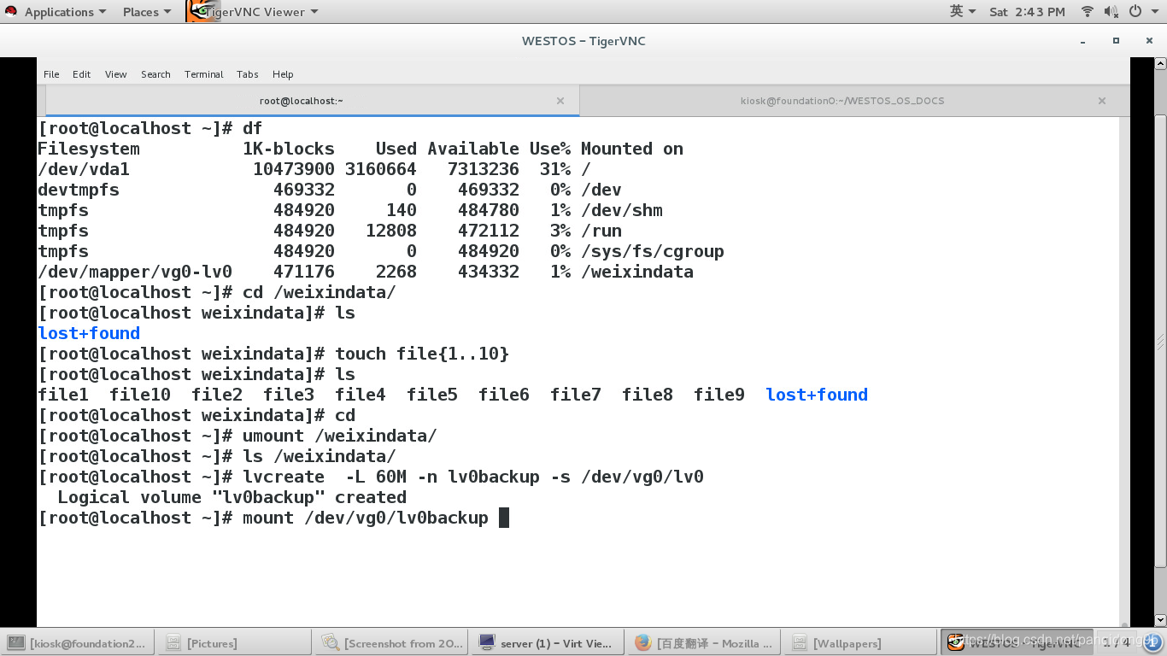Open the Terminal menu
Image resolution: width=1167 pixels, height=656 pixels.
[203, 74]
